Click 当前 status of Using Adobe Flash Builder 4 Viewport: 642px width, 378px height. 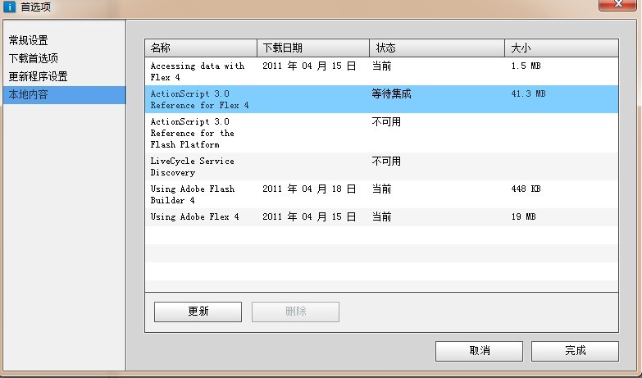tap(381, 189)
